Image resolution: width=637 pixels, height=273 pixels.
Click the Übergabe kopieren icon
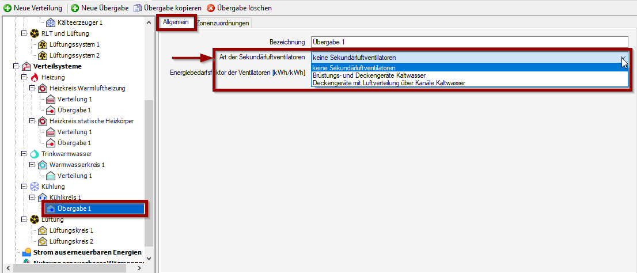coord(137,8)
